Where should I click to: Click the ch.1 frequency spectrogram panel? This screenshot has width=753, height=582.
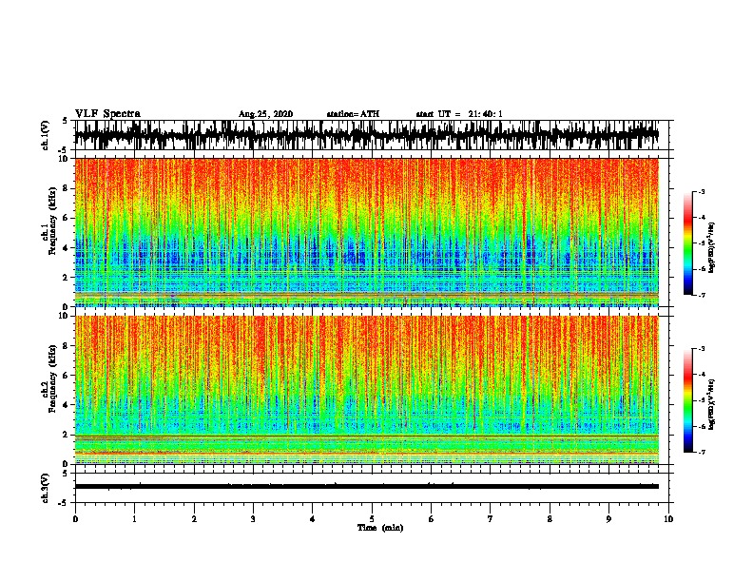coord(367,232)
